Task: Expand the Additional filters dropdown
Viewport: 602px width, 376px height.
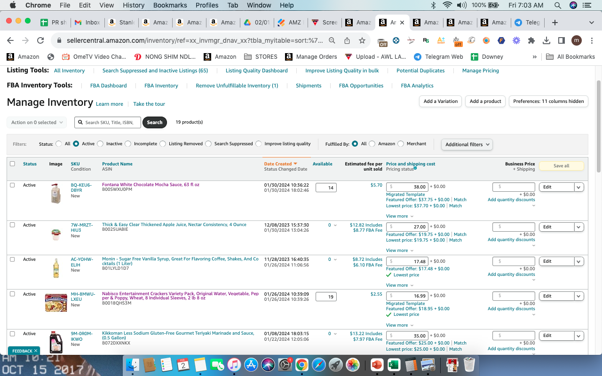Action: coord(467,144)
